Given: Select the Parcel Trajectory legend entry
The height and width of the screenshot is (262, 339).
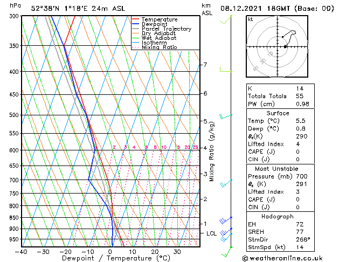Looking at the screenshot, I should [x=166, y=29].
